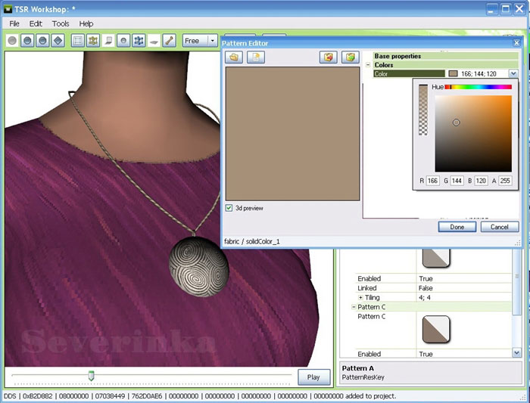This screenshot has width=530, height=403.
Task: Click the new document icon in Pattern Editor
Action: (255, 57)
